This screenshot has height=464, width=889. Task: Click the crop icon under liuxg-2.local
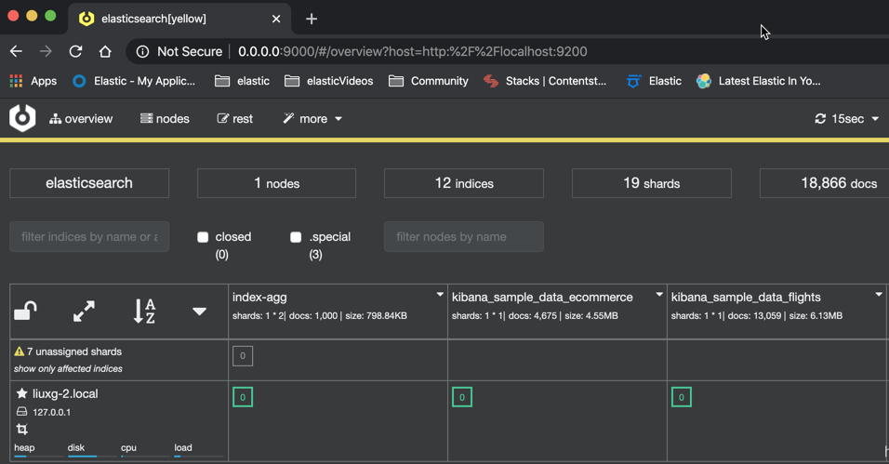coord(22,430)
